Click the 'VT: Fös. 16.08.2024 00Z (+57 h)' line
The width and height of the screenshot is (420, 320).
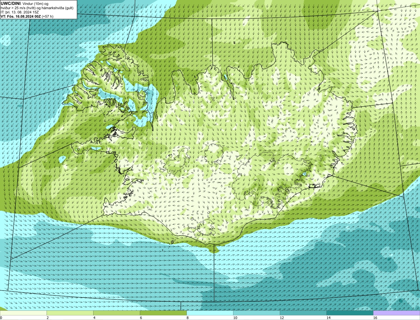pyautogui.click(x=27, y=16)
